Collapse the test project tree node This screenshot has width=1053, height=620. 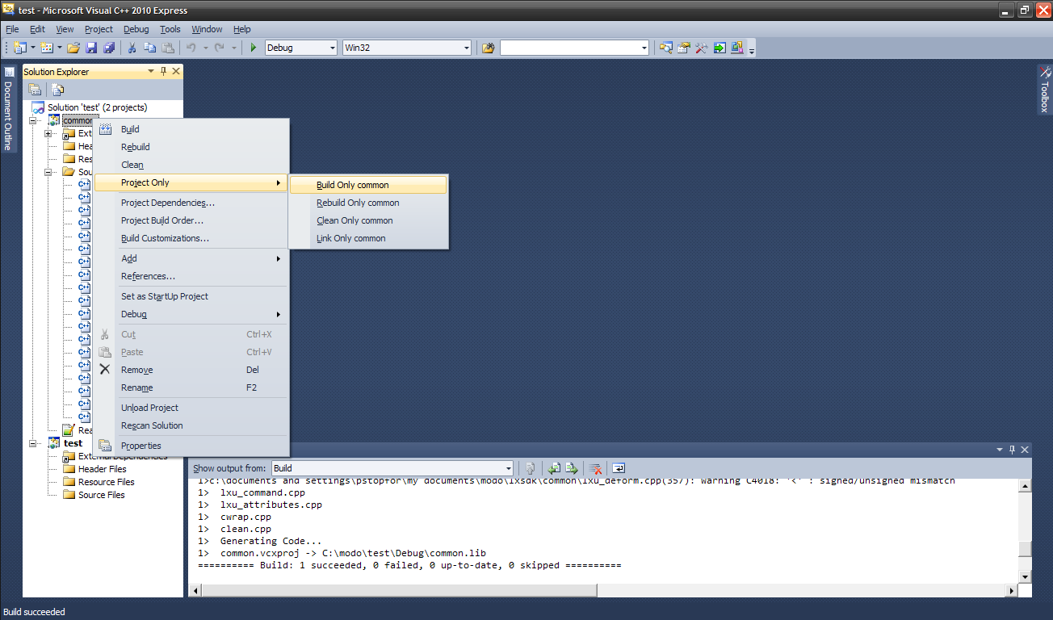(x=35, y=443)
